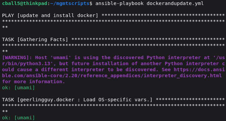Click the '~/mgmtscripts' directory path in prompt
This screenshot has width=226, height=121.
pyautogui.click(x=70, y=3)
